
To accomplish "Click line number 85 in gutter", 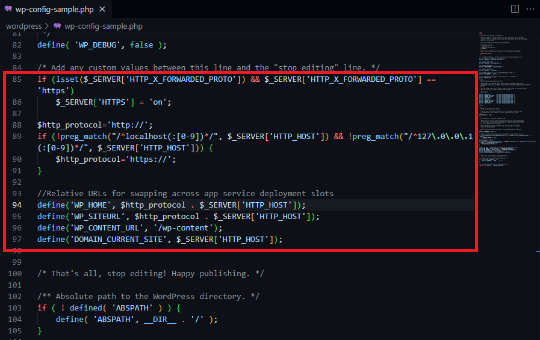I will point(17,79).
